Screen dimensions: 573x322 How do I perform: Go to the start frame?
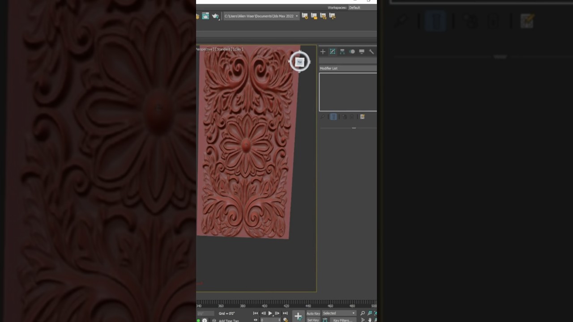pos(256,314)
